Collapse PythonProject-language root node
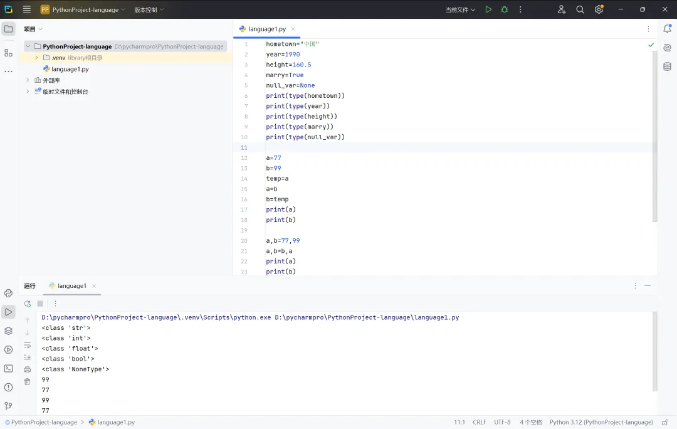Screen dimensions: 677x429 pos(28,46)
